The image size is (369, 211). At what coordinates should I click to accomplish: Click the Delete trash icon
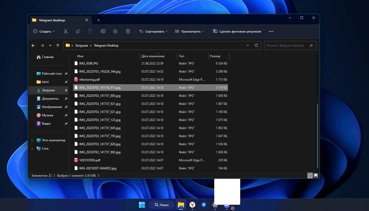(128, 31)
